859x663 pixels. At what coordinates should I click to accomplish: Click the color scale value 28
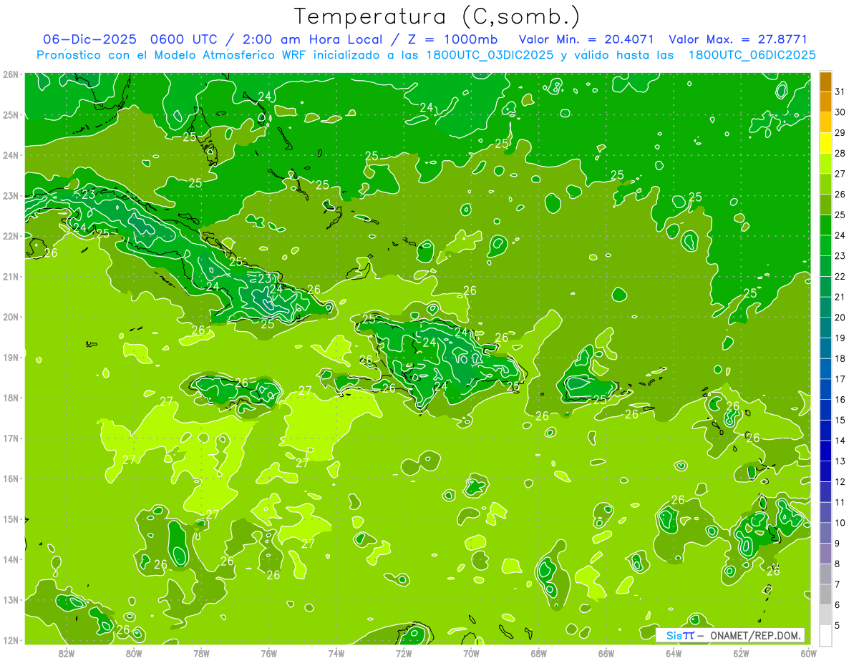[840, 153]
